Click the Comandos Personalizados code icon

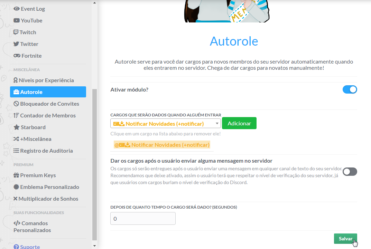coord(17,223)
